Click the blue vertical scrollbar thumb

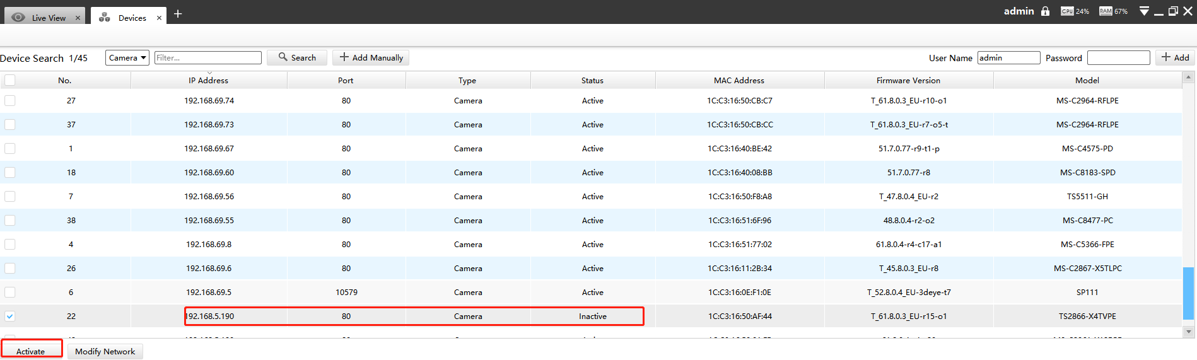pyautogui.click(x=1188, y=294)
